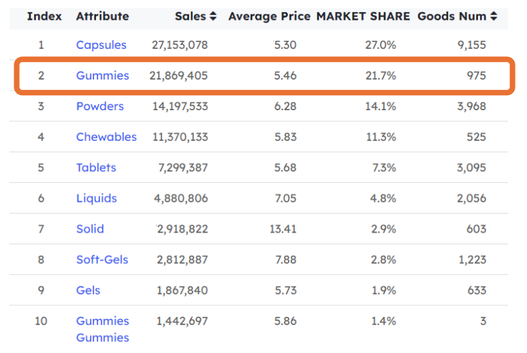Click the Soft-Gels goods number 1,223
Viewport: 527px width, 353px height.
(472, 259)
